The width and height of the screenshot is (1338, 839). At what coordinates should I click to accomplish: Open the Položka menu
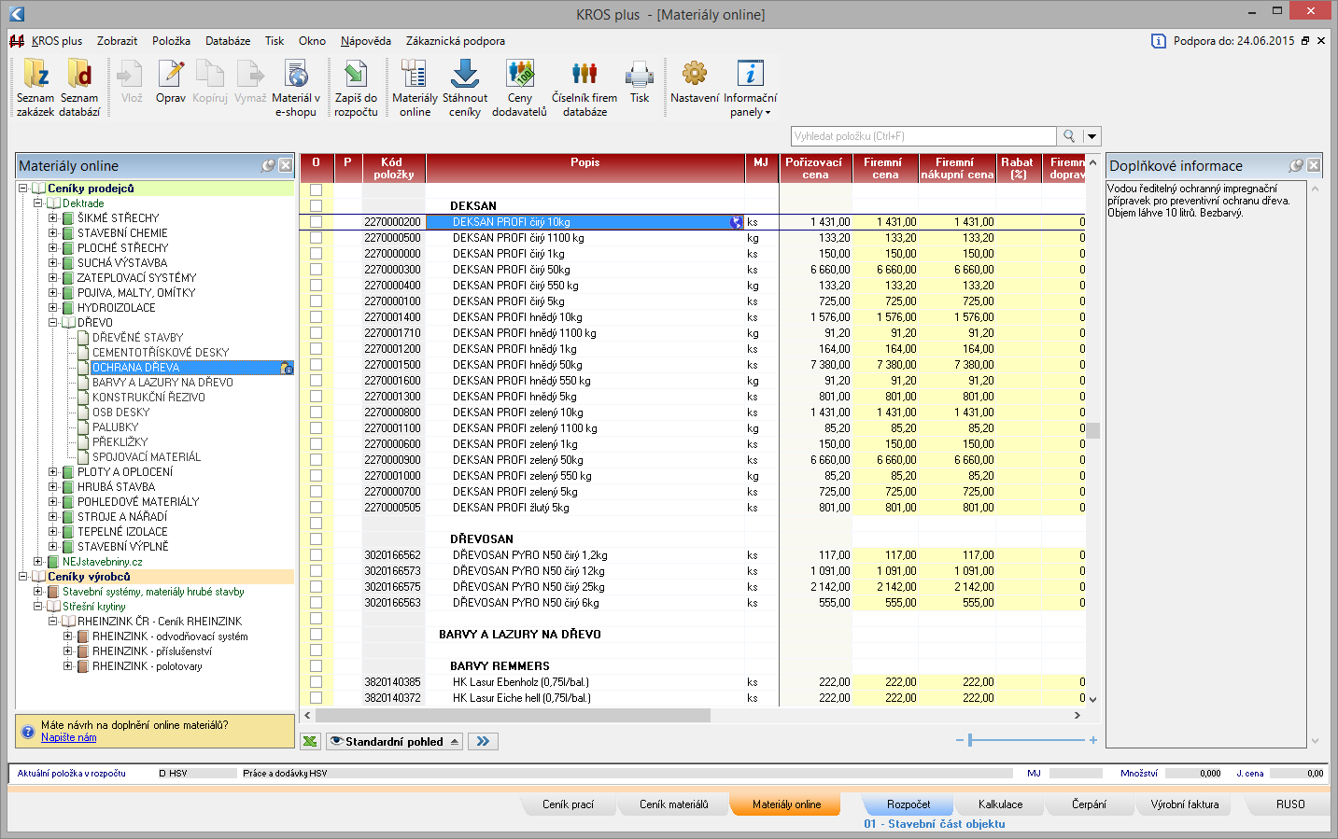click(171, 41)
